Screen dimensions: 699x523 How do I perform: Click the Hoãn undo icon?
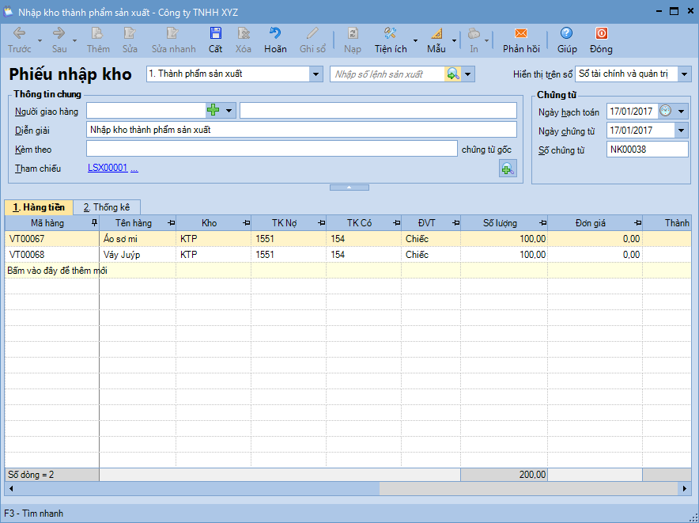coord(275,34)
